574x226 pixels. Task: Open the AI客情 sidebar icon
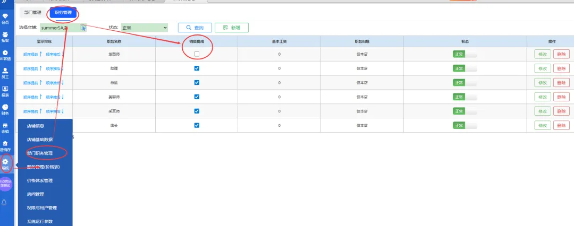[5, 55]
